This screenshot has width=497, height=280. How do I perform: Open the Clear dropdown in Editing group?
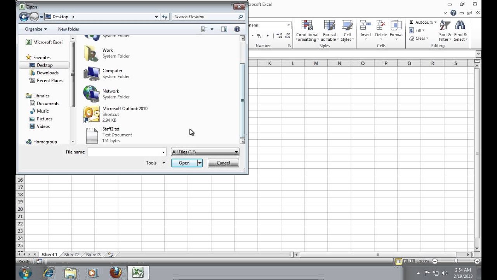point(419,38)
